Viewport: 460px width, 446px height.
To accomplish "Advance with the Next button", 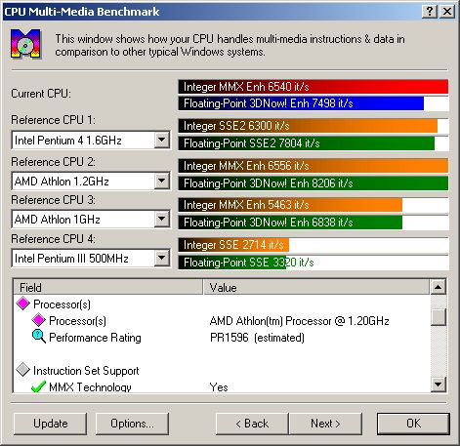I will click(x=325, y=424).
